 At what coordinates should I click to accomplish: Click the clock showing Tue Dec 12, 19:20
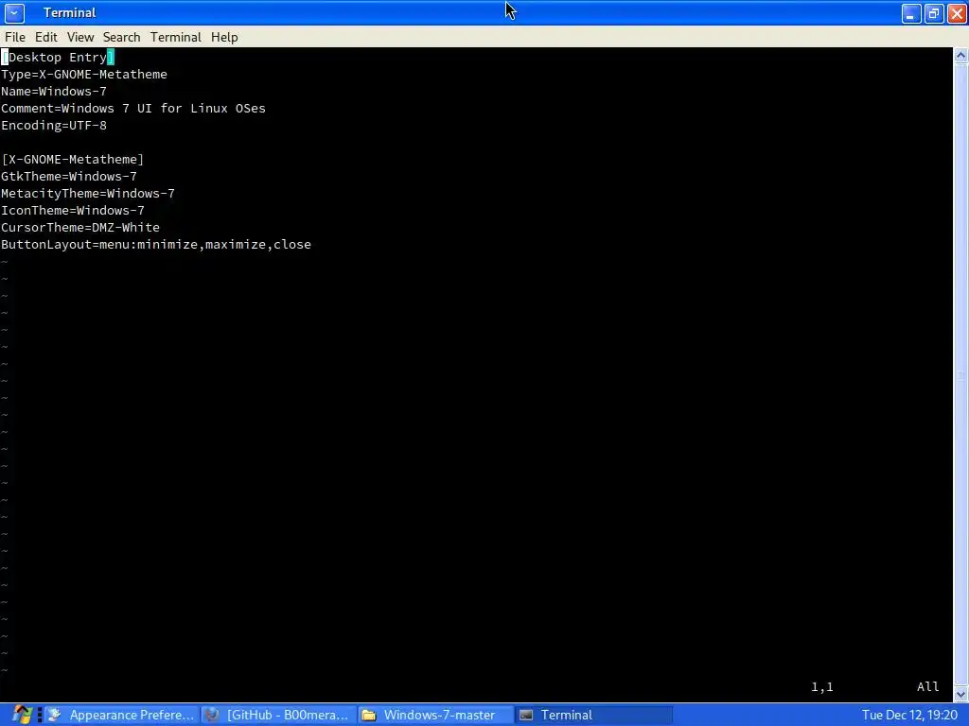(x=909, y=715)
